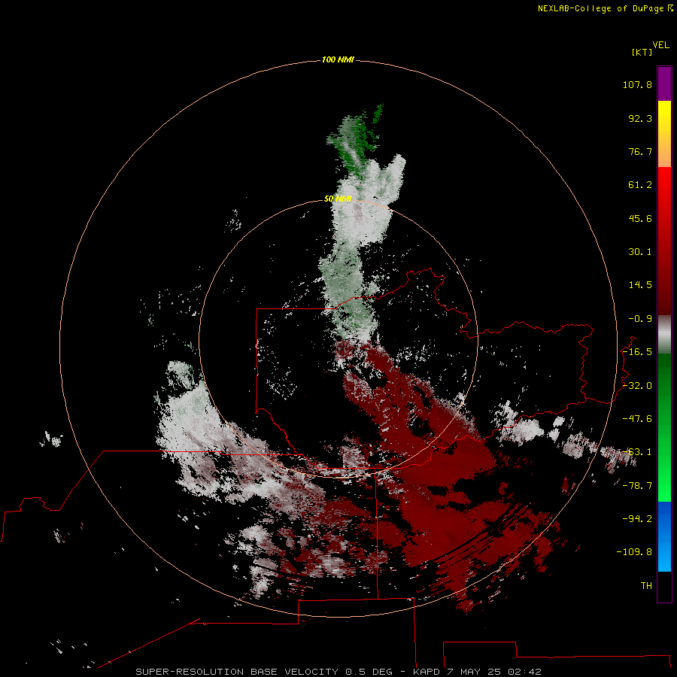Click the TH legend label
Screen dimensions: 677x677
(646, 585)
